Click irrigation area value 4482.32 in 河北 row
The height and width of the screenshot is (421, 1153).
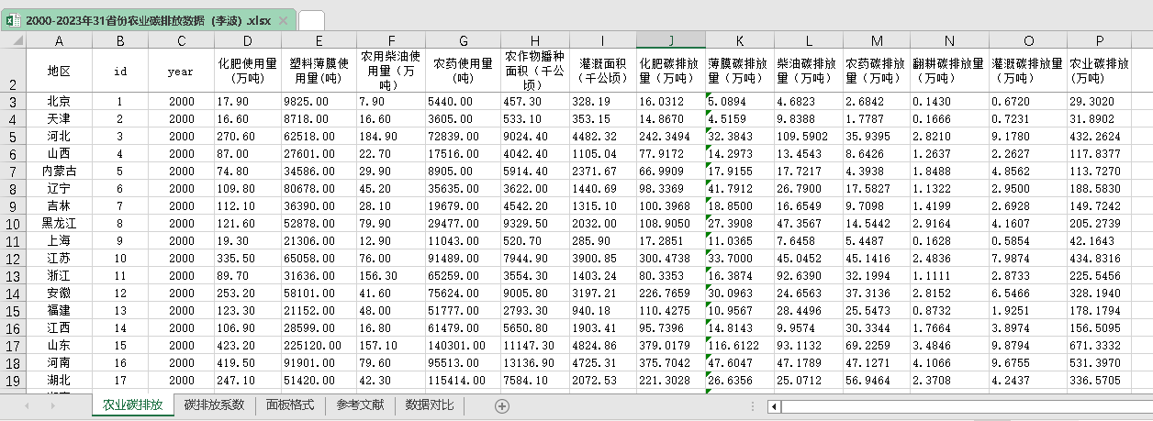(603, 136)
